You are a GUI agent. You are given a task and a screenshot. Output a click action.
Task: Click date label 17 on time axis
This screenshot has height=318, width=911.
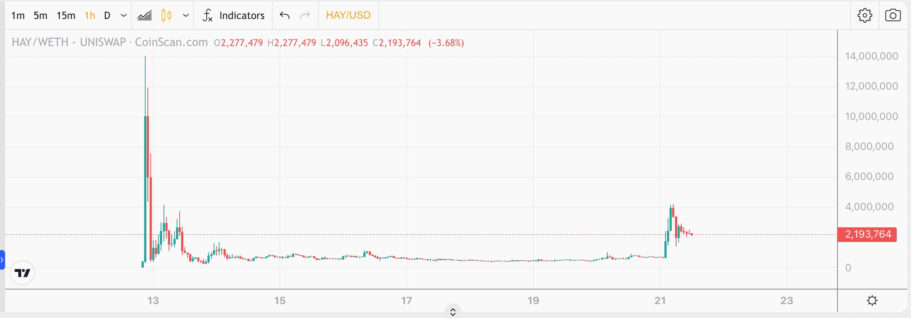[x=406, y=301]
